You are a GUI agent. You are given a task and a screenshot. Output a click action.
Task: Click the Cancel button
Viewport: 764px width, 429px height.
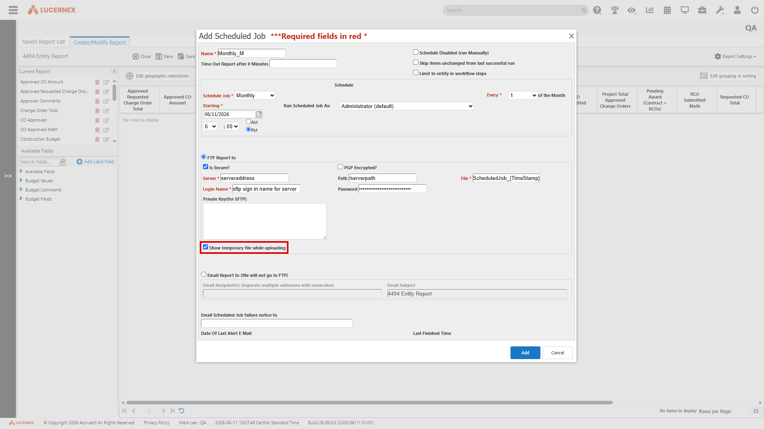tap(557, 353)
